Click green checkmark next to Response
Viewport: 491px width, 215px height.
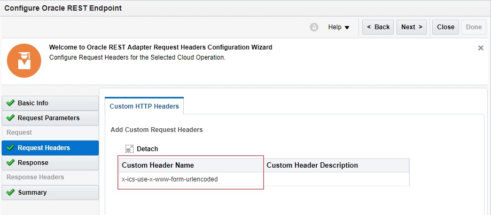[x=10, y=162]
